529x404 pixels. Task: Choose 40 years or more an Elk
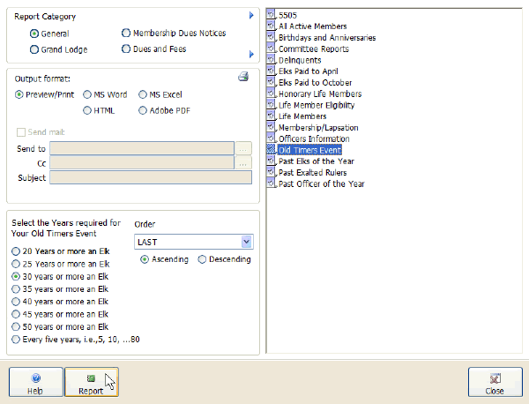(x=16, y=301)
